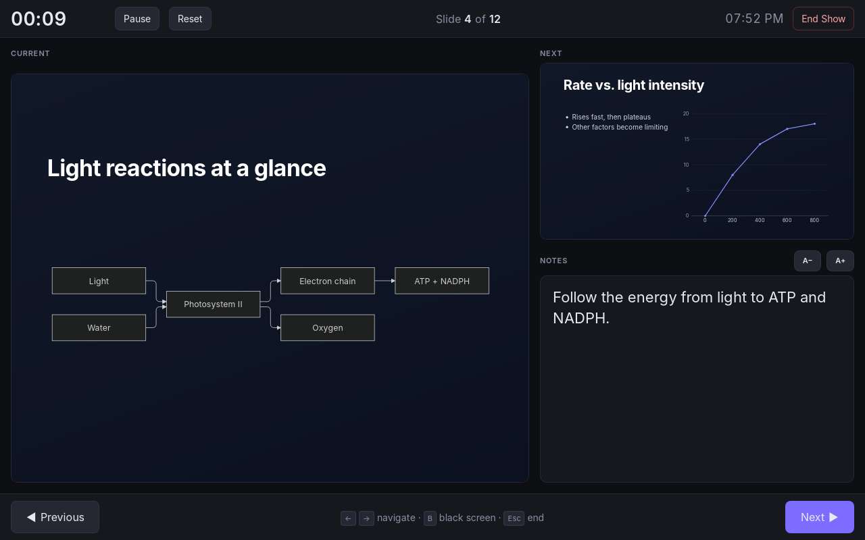Reset the presentation timer
This screenshot has height=540, width=865.
pyautogui.click(x=190, y=19)
